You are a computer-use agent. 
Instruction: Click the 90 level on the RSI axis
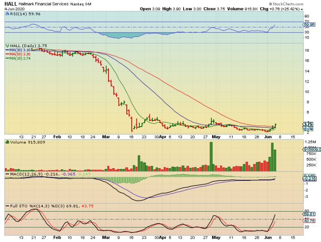tap(307, 16)
